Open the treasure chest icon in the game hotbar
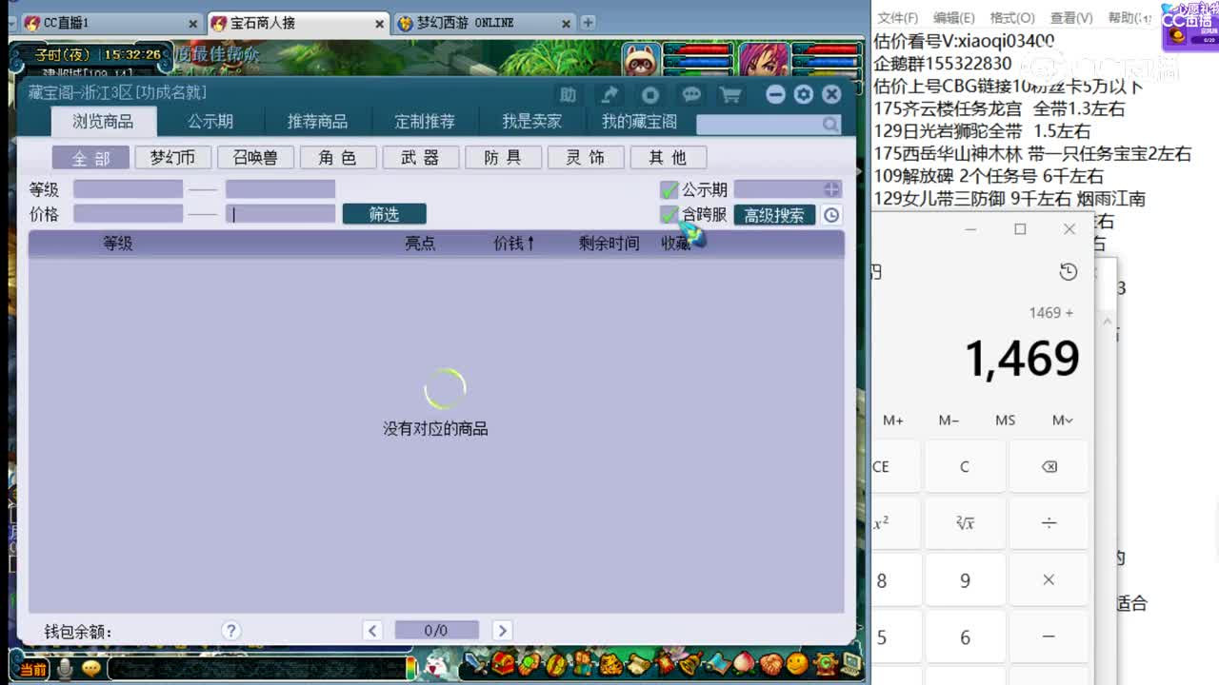This screenshot has height=685, width=1219. 503,663
